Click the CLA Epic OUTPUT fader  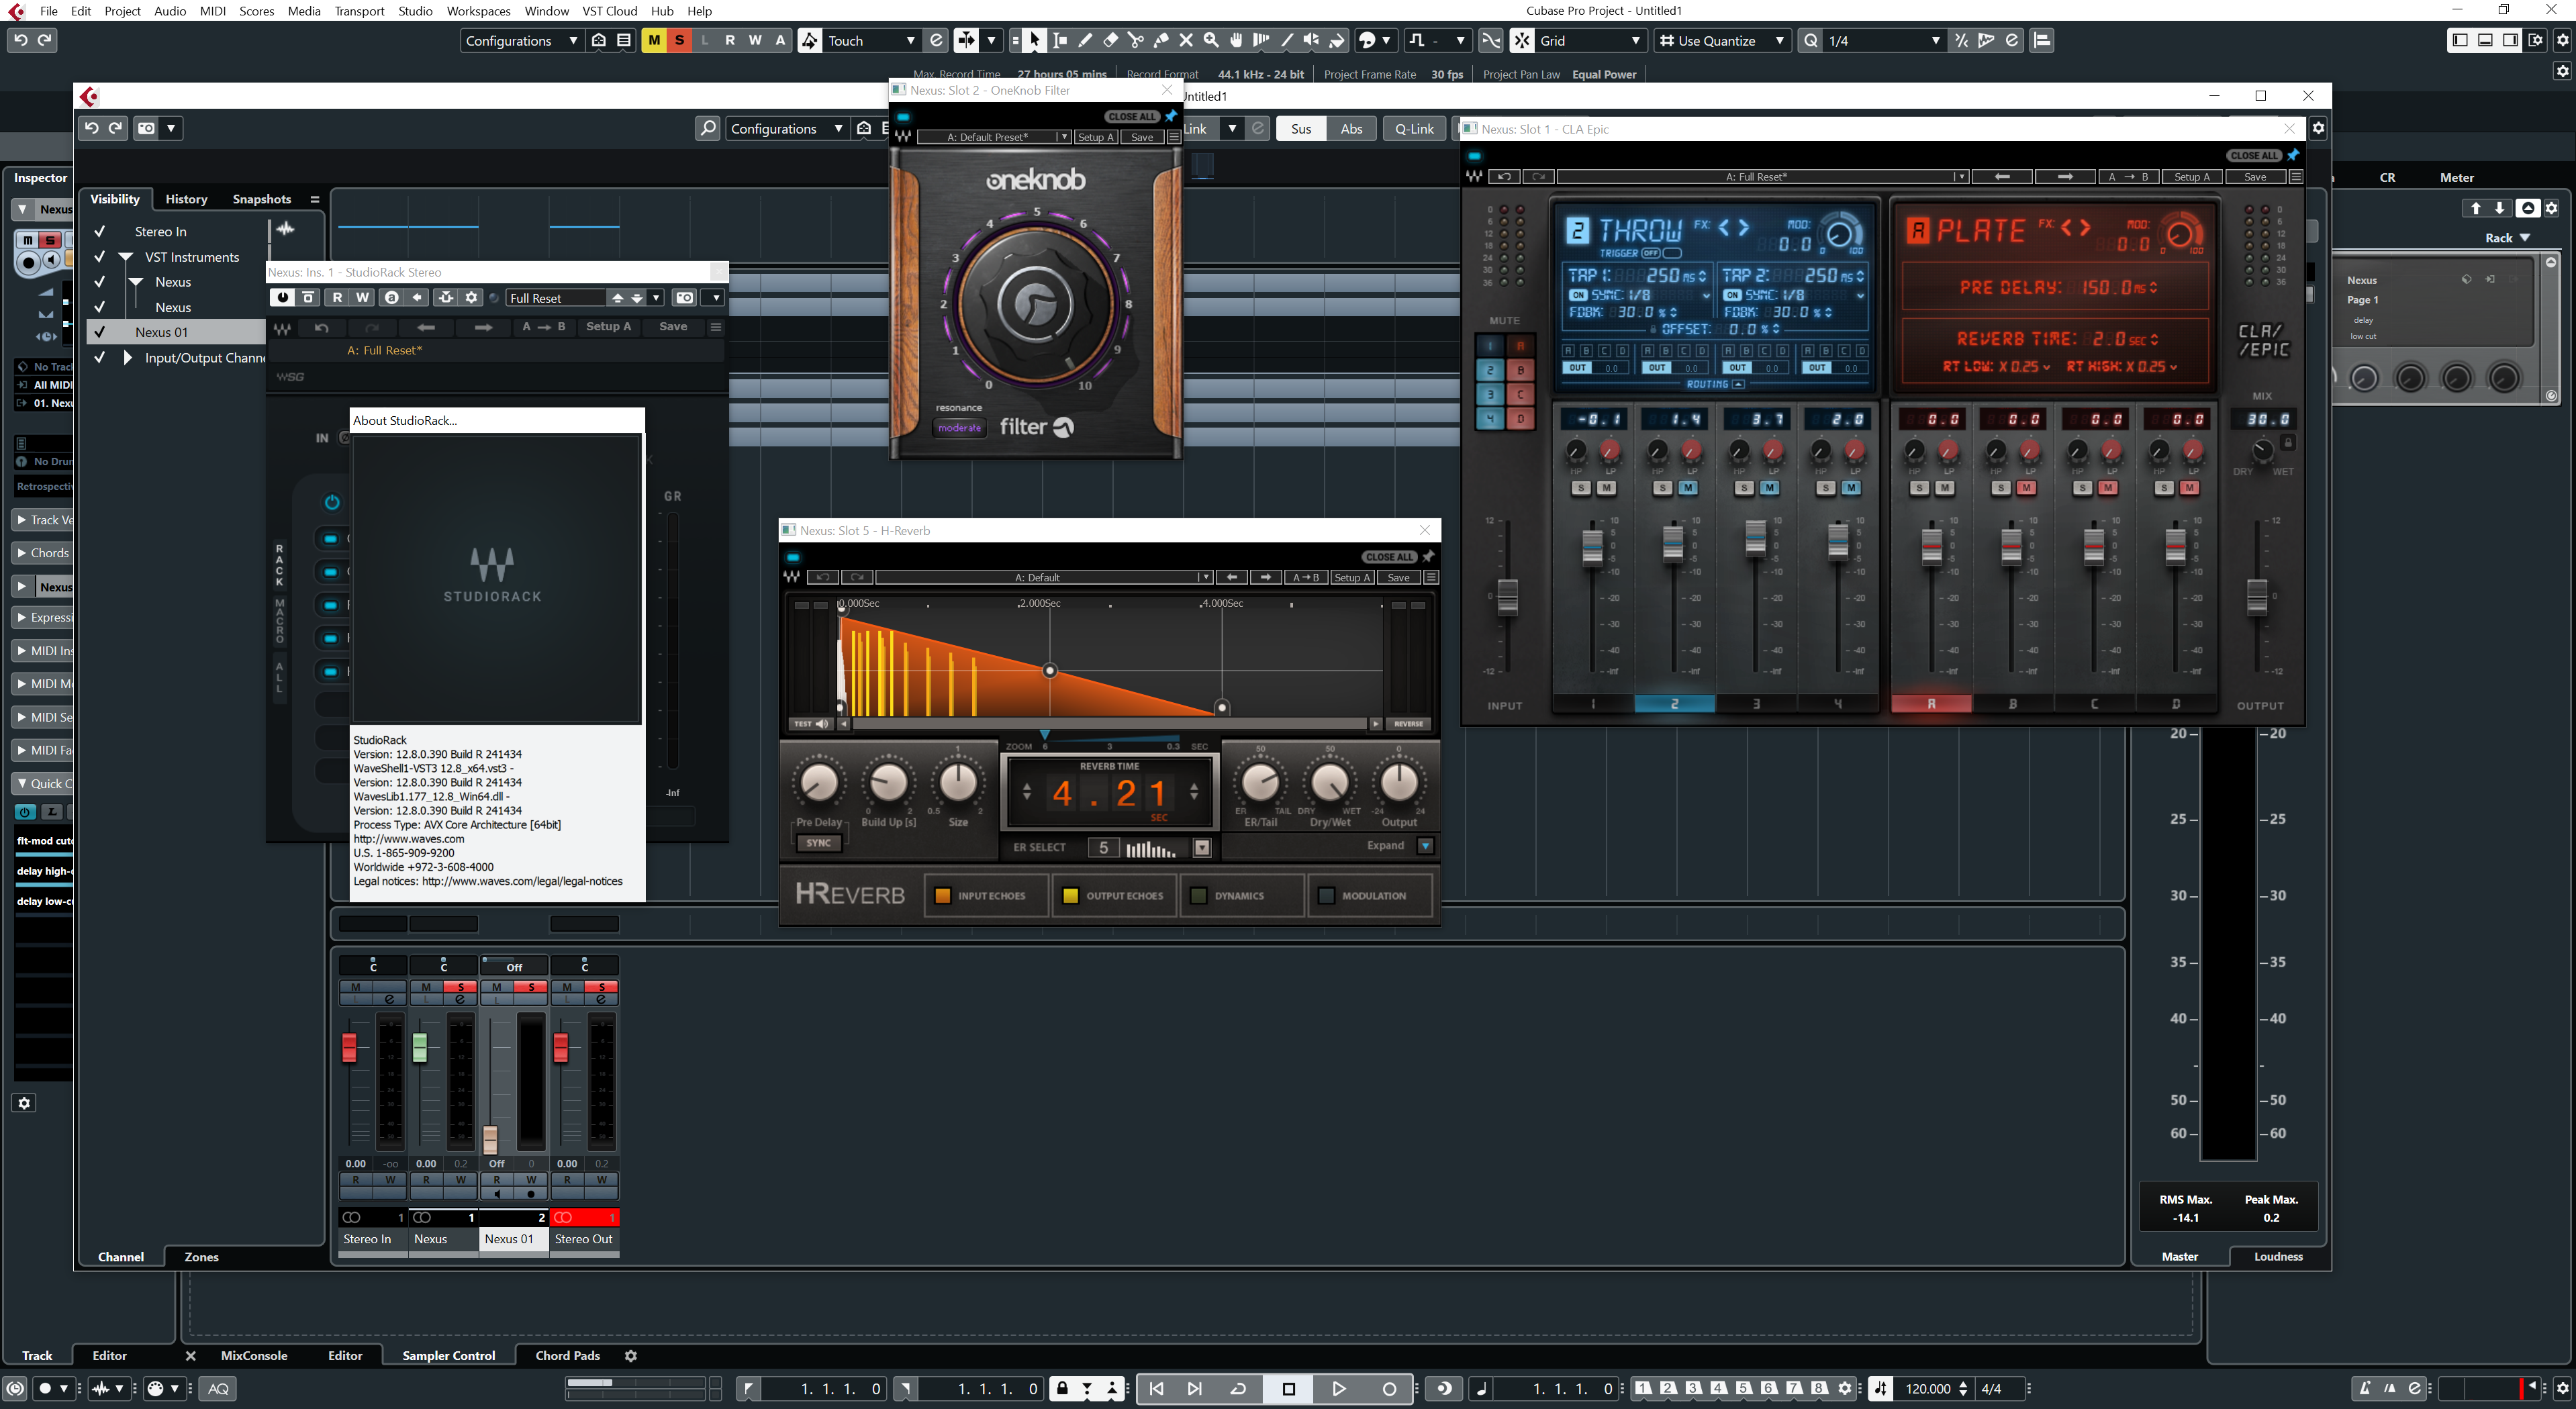tap(2256, 597)
